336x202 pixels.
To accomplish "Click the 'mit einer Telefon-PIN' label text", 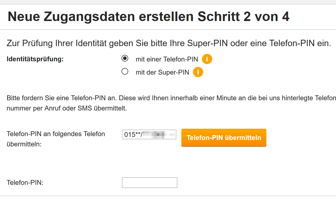I will (x=167, y=59).
